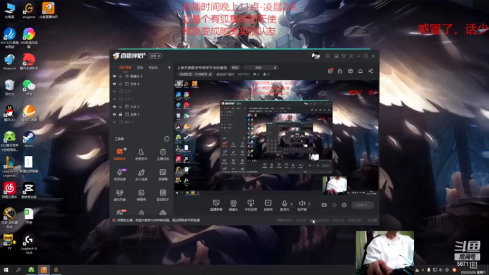
Task: Open the 多人连麦 tool
Action: 141,175
